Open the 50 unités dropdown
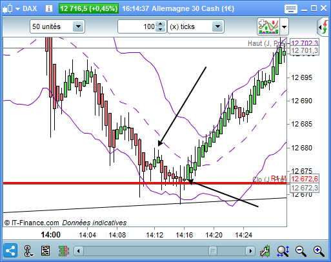 [x=57, y=26]
